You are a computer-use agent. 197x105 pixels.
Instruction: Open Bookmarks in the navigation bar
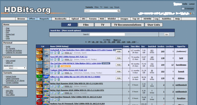[x=61, y=19]
